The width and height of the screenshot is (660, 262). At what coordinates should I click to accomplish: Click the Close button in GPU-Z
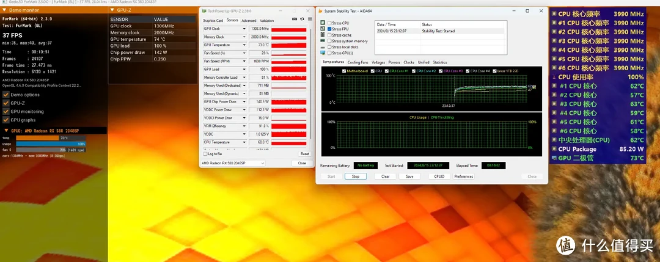[x=302, y=163]
